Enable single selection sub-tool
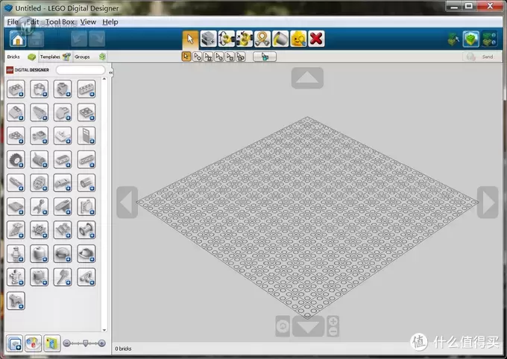The width and height of the screenshot is (507, 359). (x=186, y=57)
